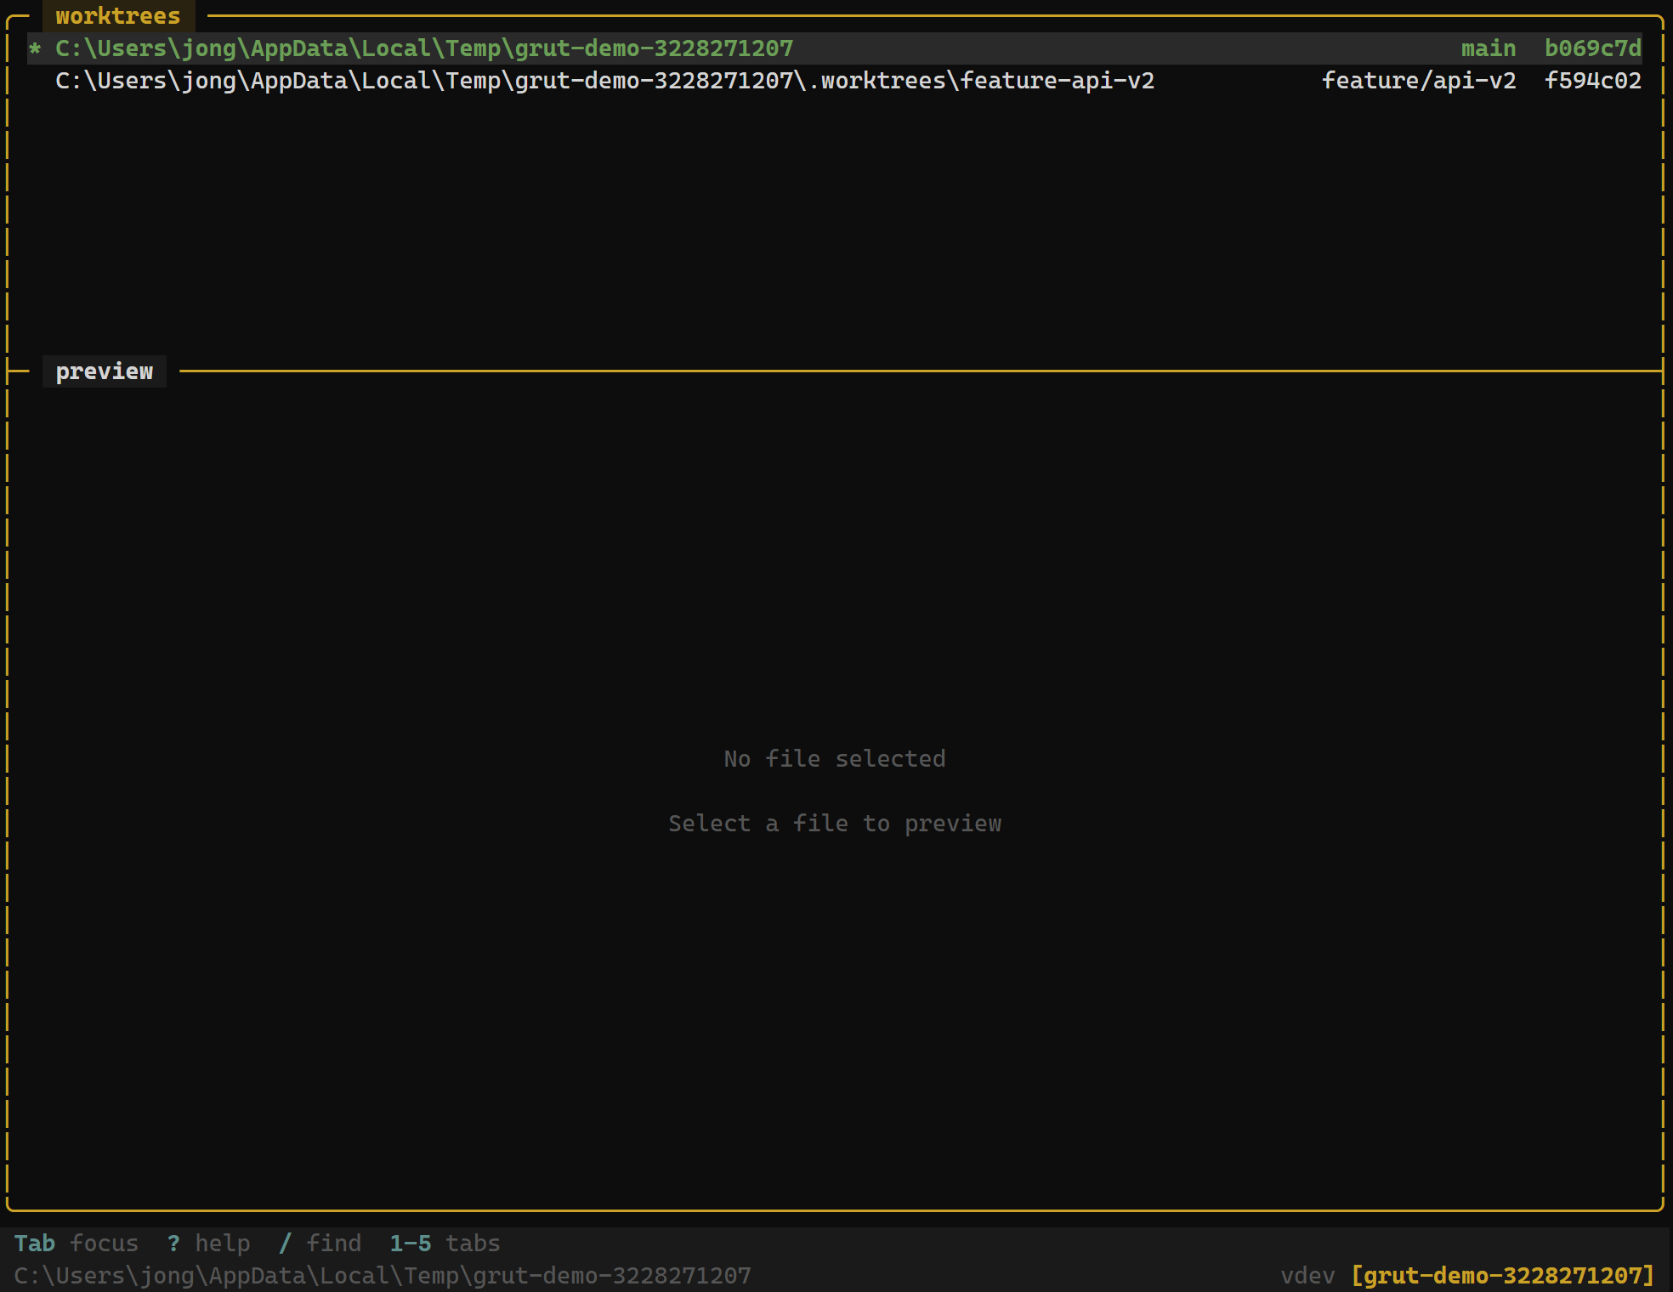Screen dimensions: 1673x1292
Task: Click the [grut-demo-3228271207] repository label
Action: 1503,1275
